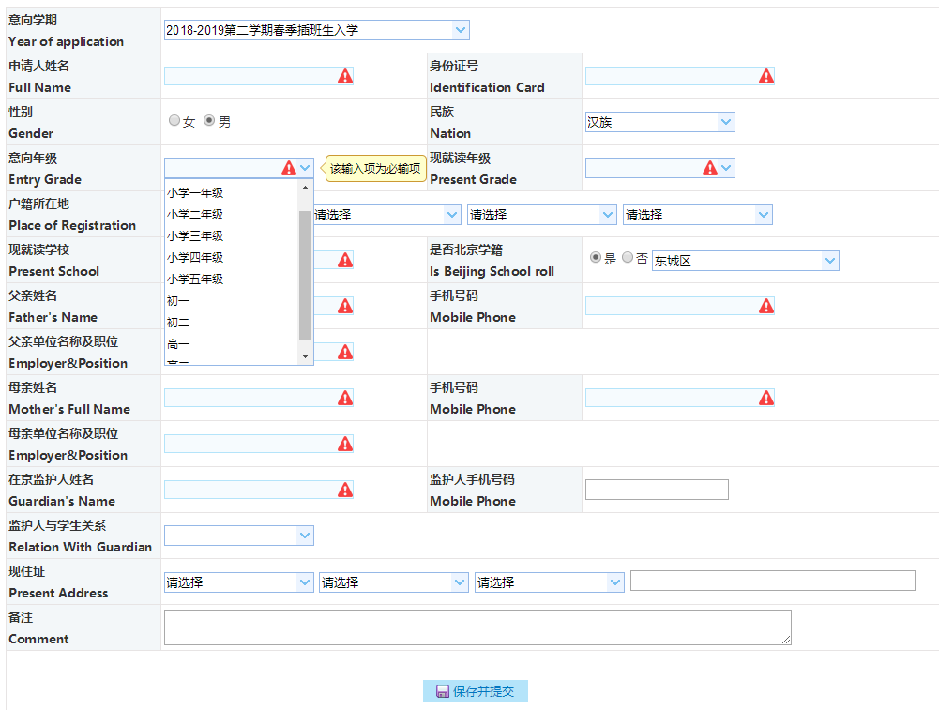Click the Comment text area
This screenshot has height=710, width=939.
tap(477, 627)
